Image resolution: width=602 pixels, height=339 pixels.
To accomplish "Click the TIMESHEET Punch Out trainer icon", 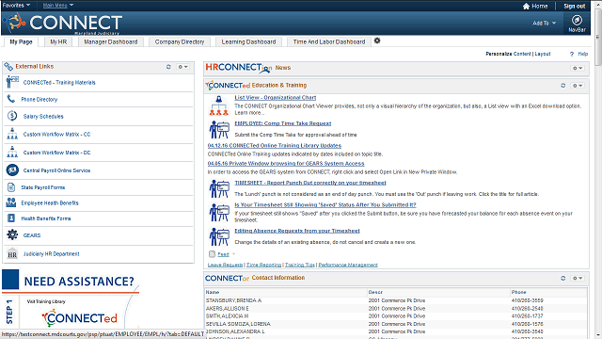I will [x=219, y=189].
